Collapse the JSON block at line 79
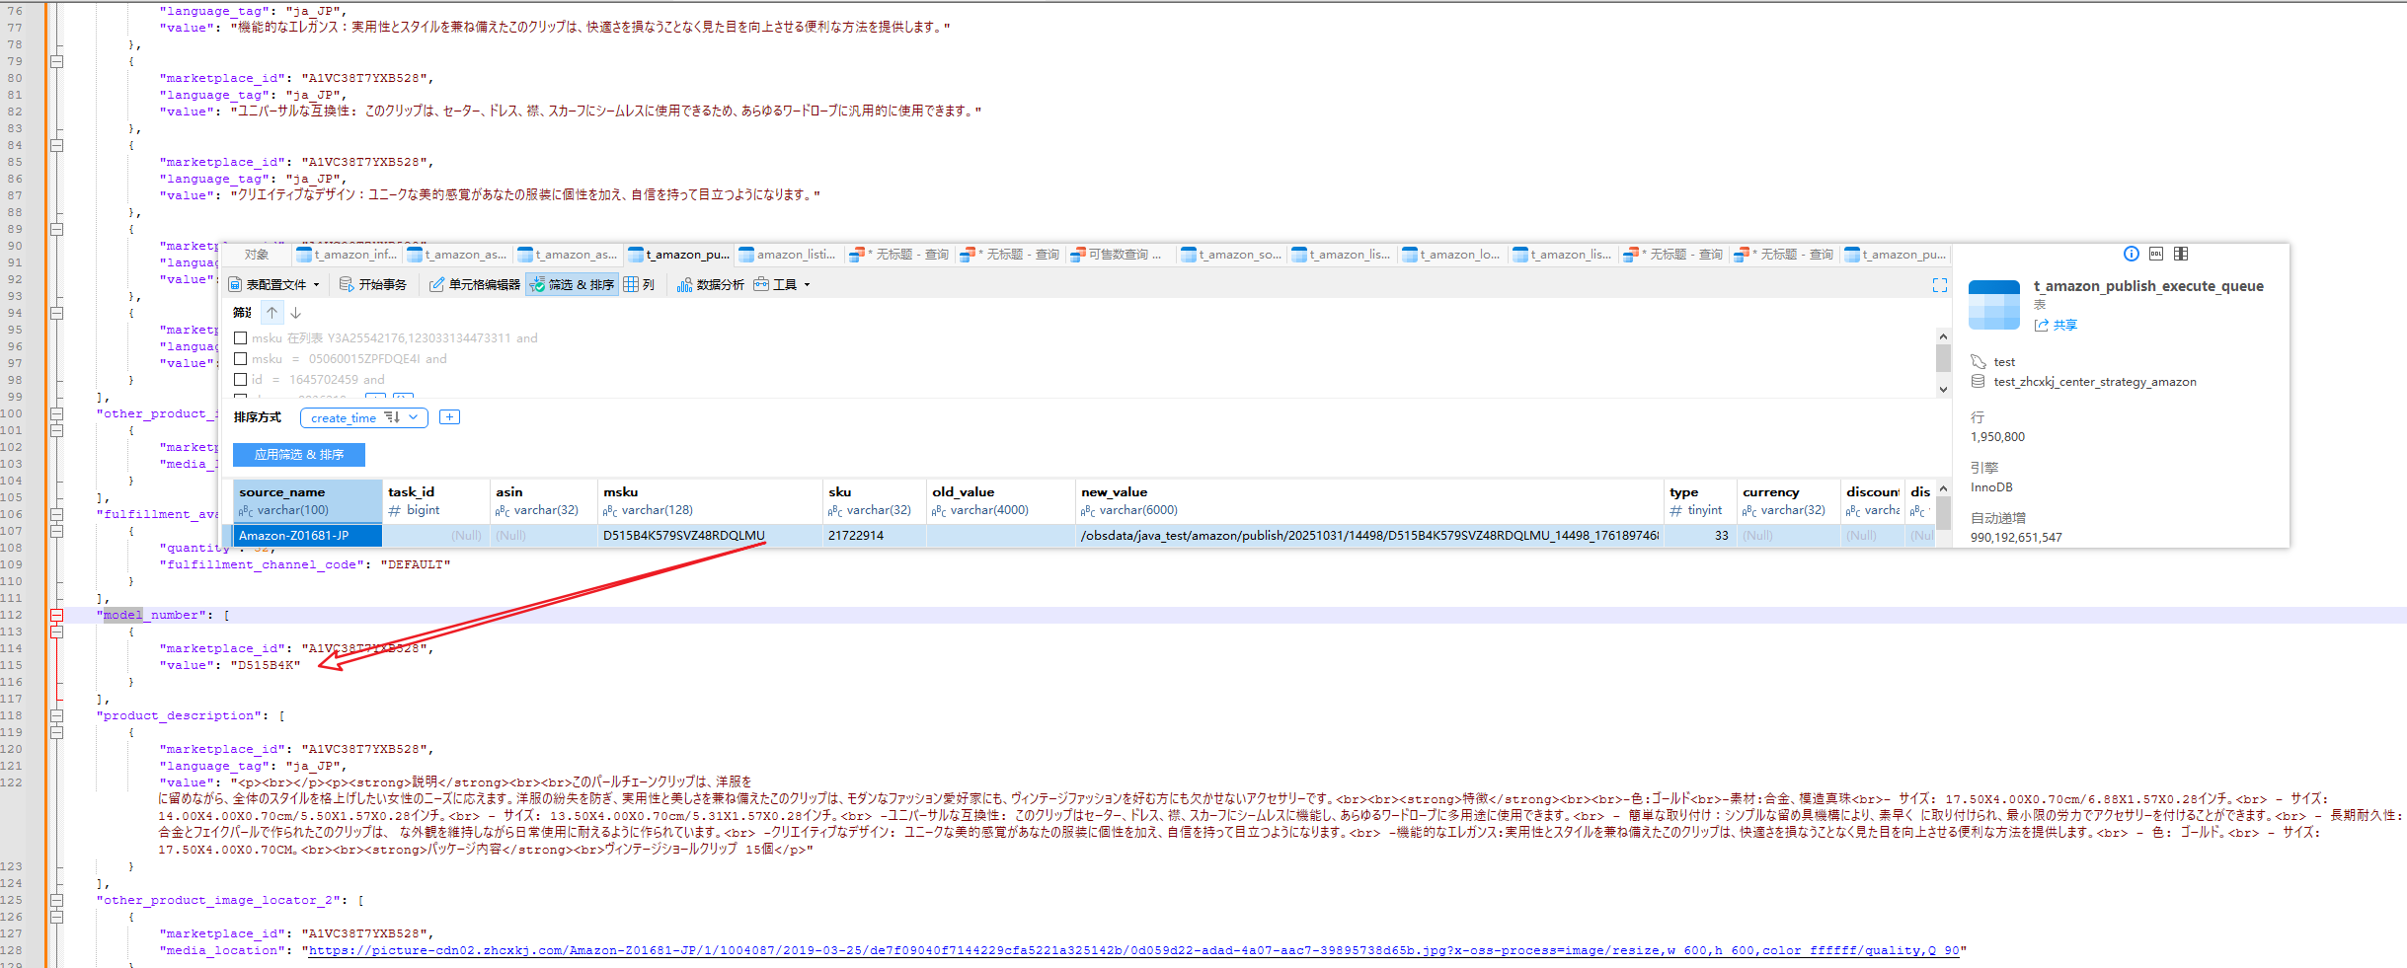2407x968 pixels. click(56, 61)
